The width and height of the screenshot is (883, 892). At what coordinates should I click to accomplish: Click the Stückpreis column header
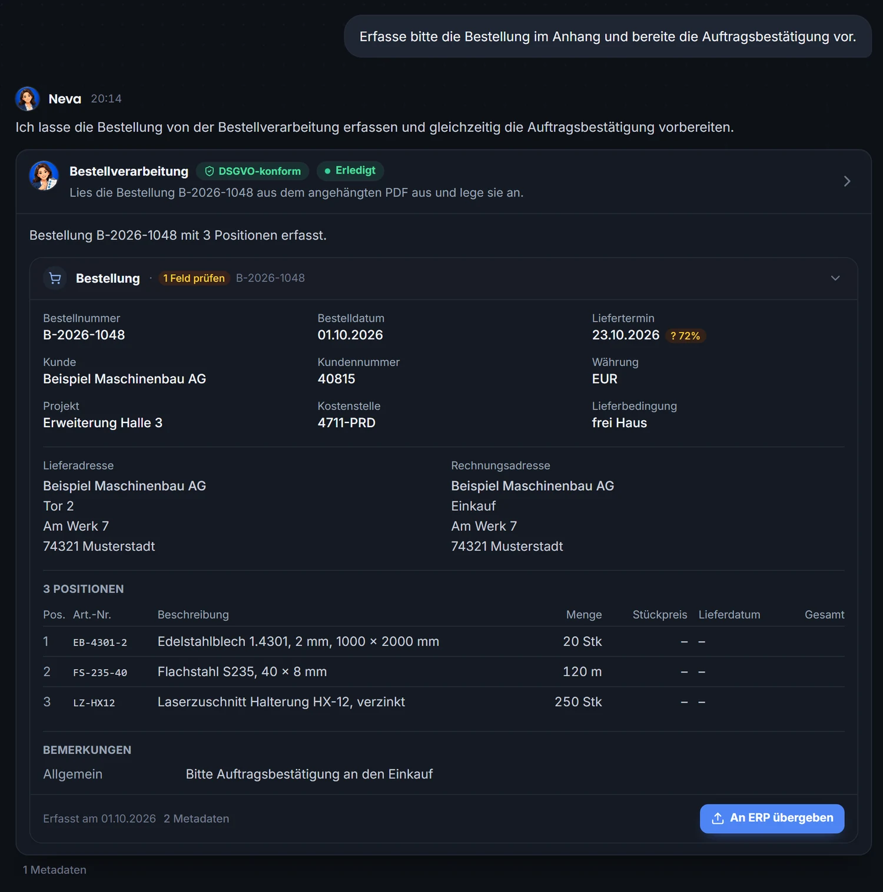660,615
